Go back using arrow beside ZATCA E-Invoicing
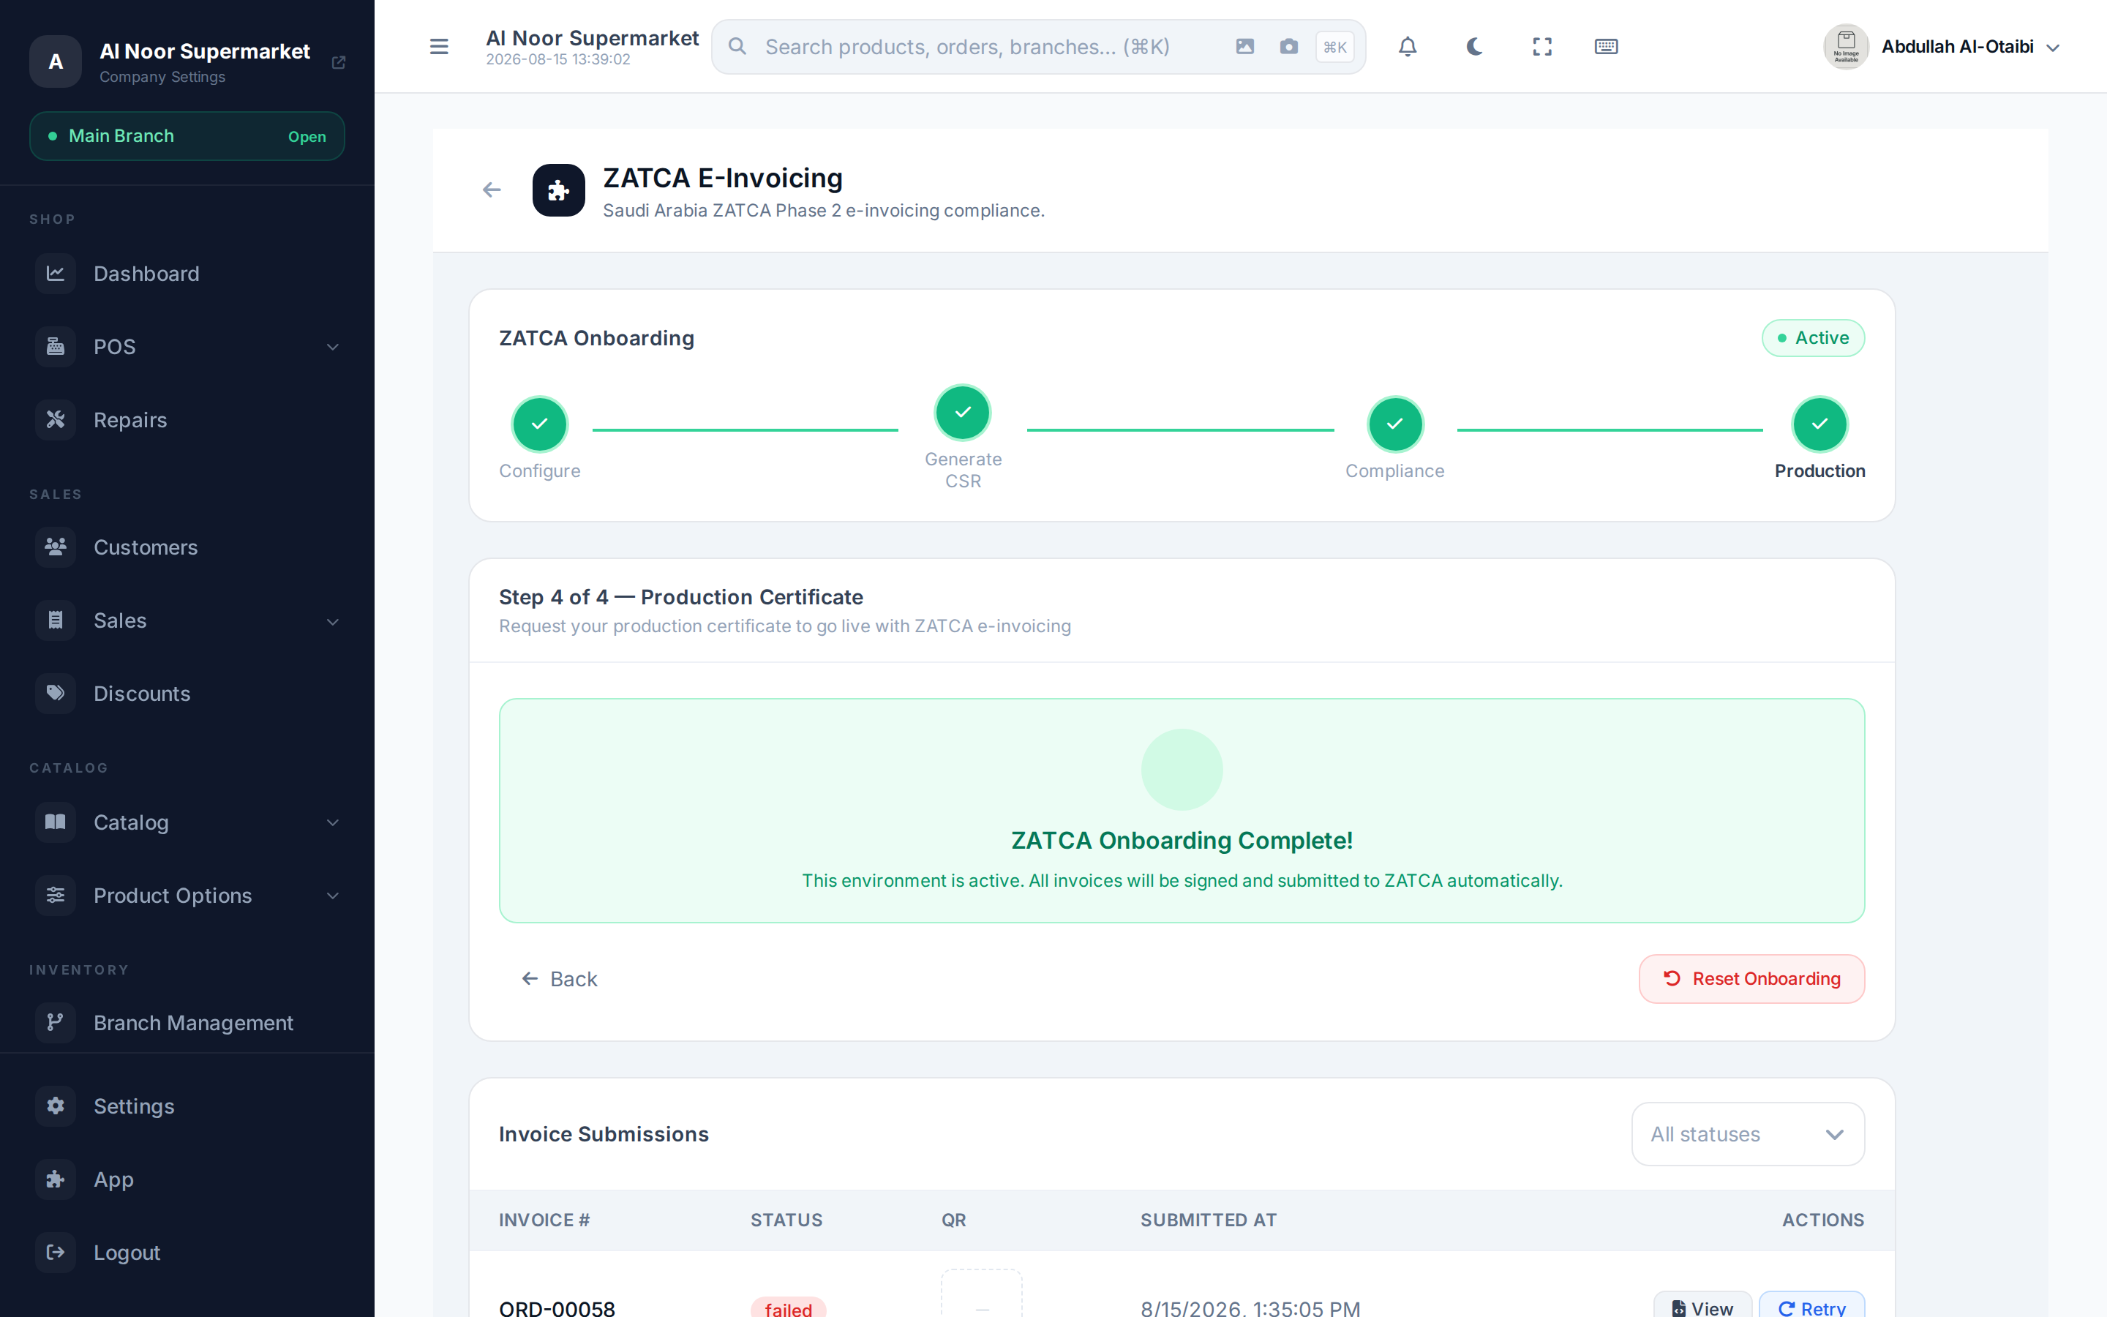2107x1317 pixels. click(492, 190)
